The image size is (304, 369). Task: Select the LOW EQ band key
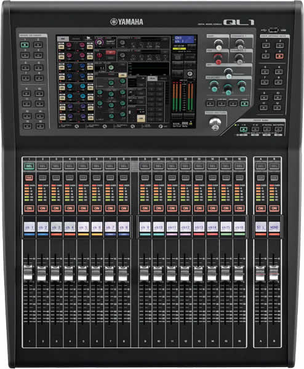click(210, 103)
